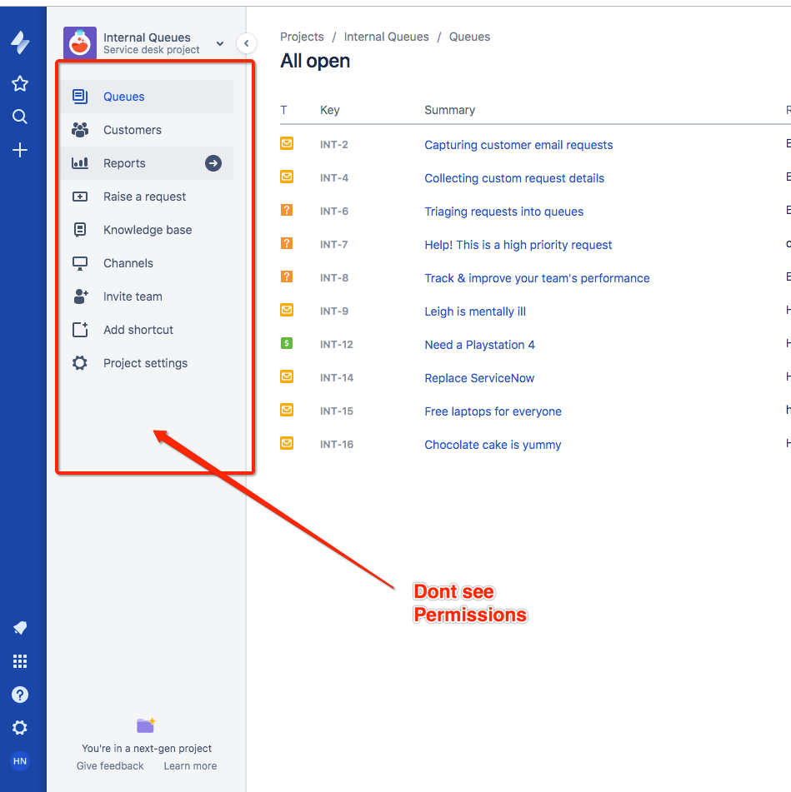
Task: Click the T type column header
Action: pyautogui.click(x=283, y=110)
